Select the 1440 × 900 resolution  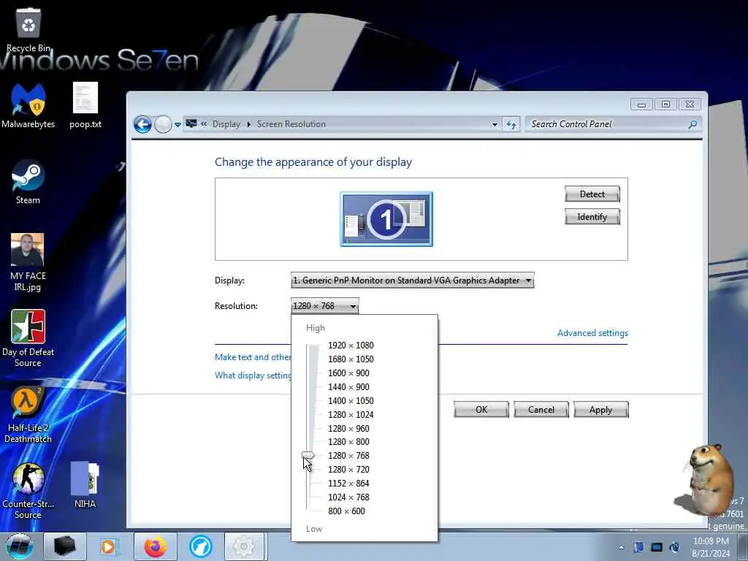tap(348, 386)
